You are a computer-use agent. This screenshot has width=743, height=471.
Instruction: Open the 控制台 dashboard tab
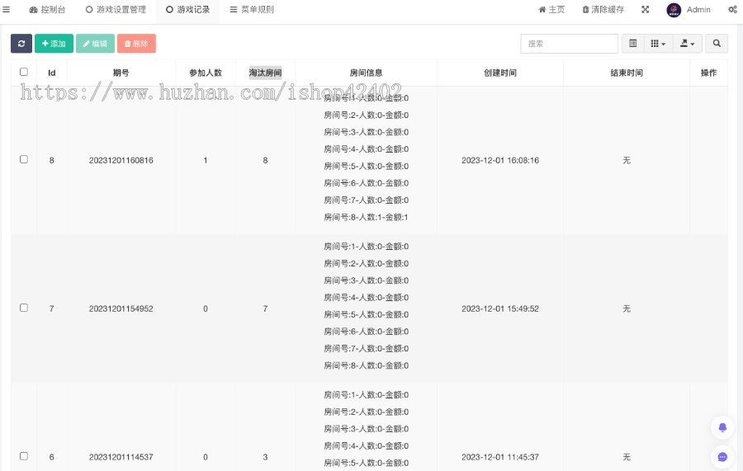pos(47,9)
